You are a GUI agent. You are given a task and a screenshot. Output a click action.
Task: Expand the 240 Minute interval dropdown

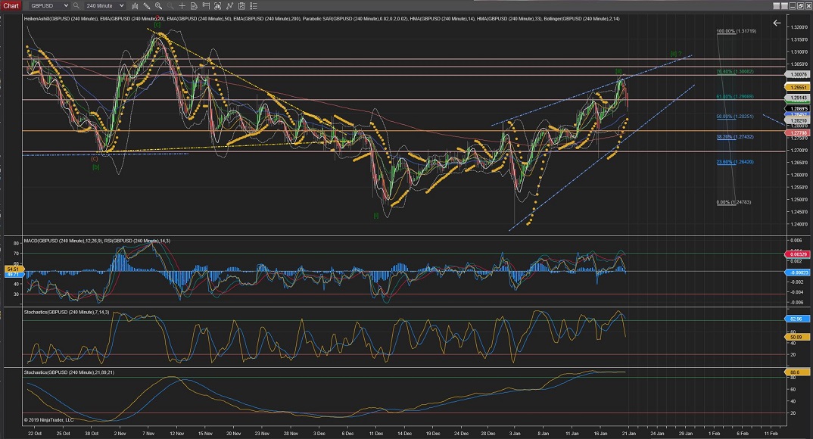click(x=120, y=5)
